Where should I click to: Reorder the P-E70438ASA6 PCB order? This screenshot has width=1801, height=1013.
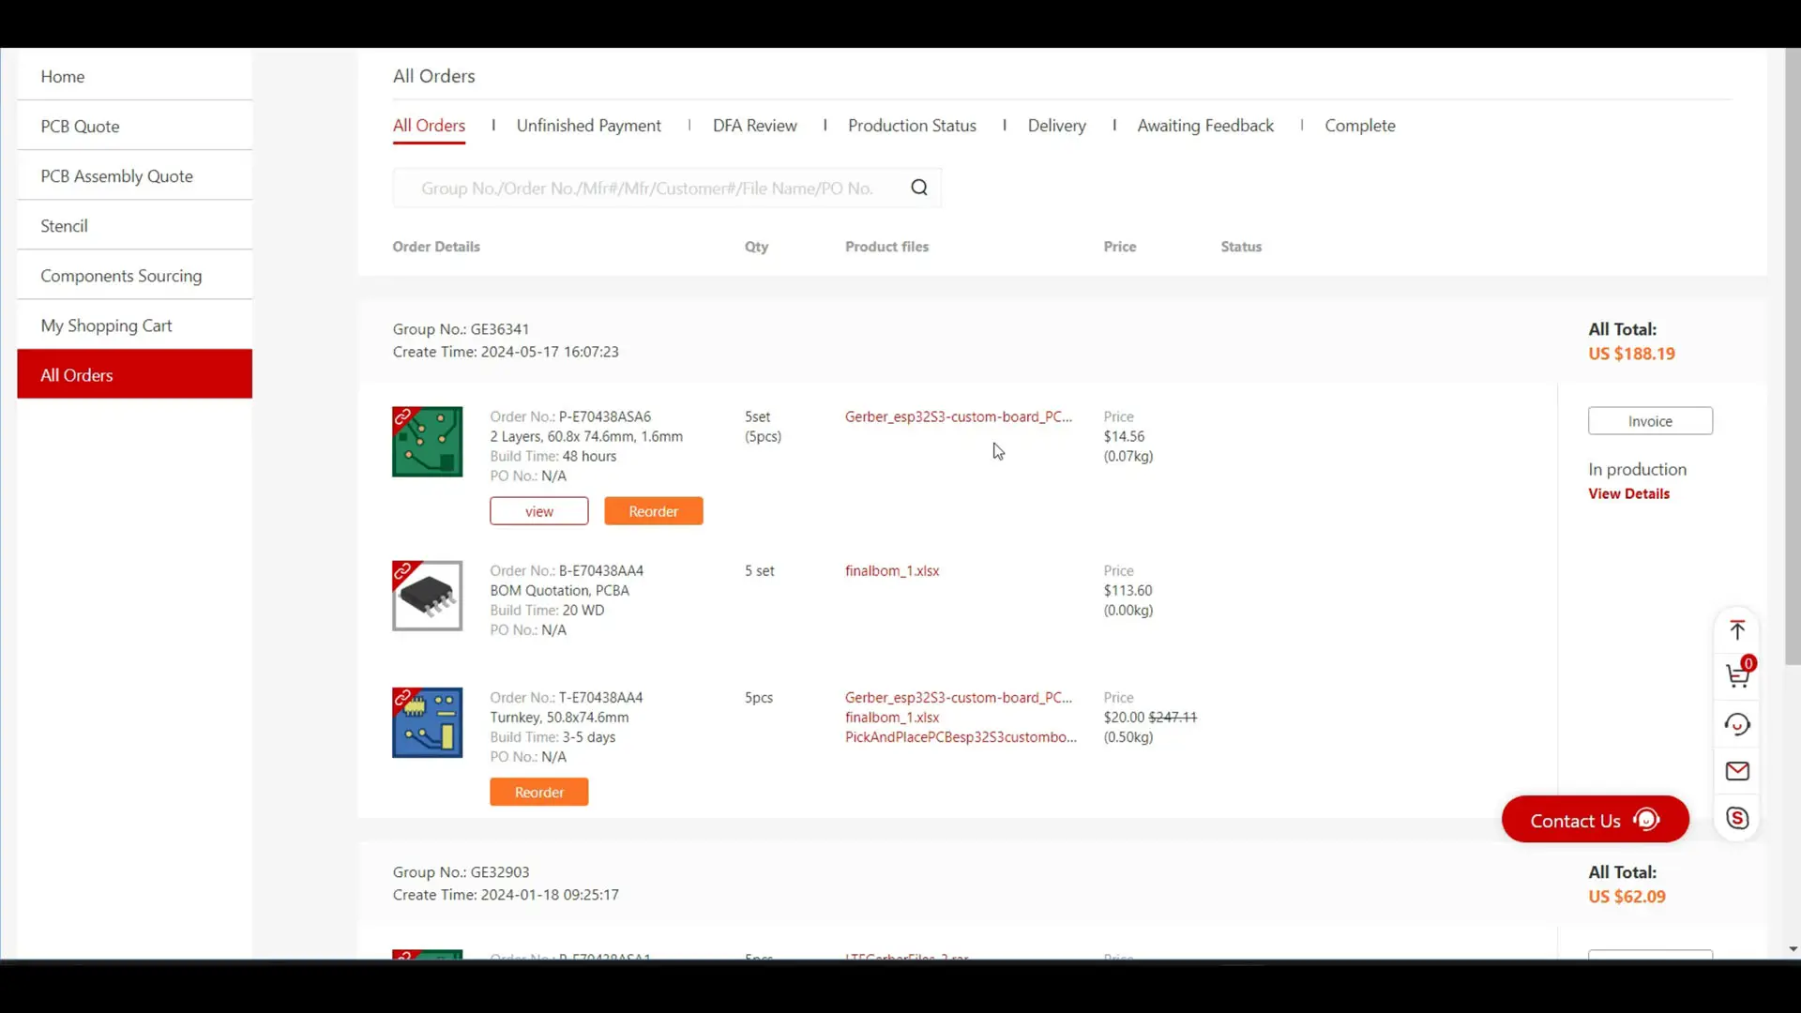click(x=653, y=511)
